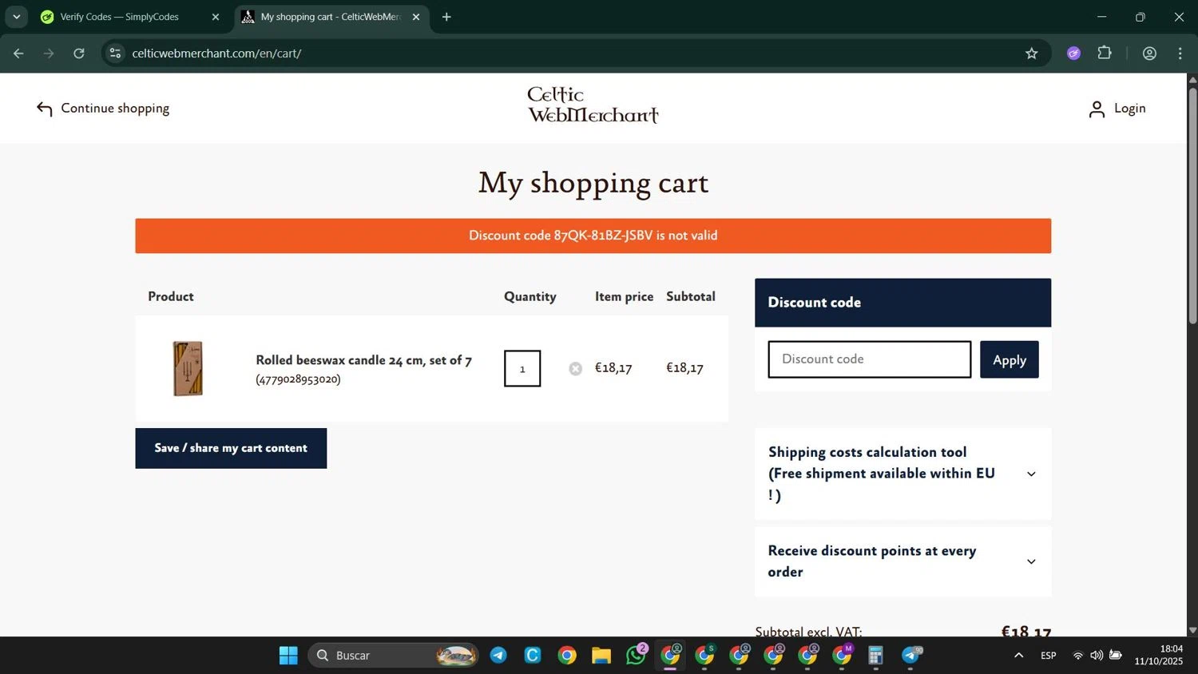Click the Login user icon
This screenshot has width=1198, height=674.
pyautogui.click(x=1097, y=109)
